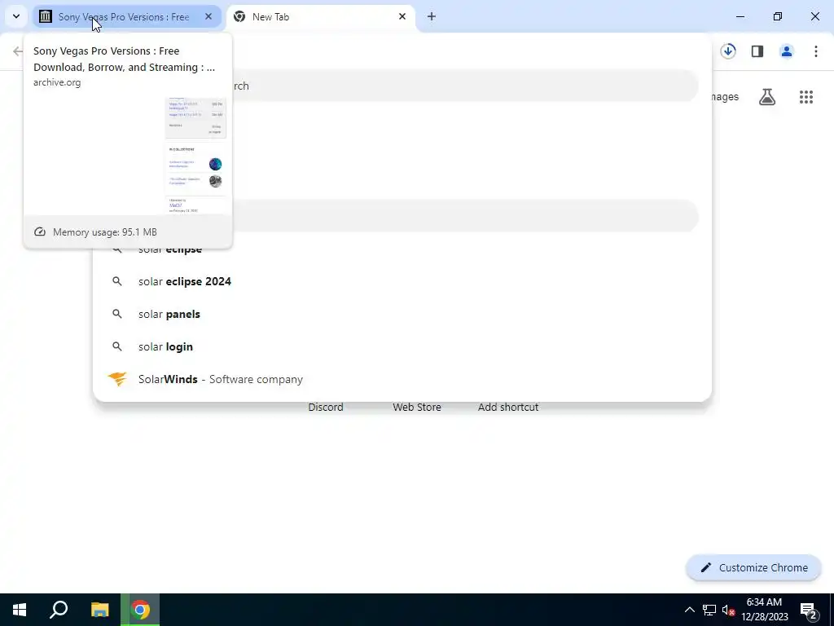Click the Images link
Image resolution: width=834 pixels, height=626 pixels.
724,96
